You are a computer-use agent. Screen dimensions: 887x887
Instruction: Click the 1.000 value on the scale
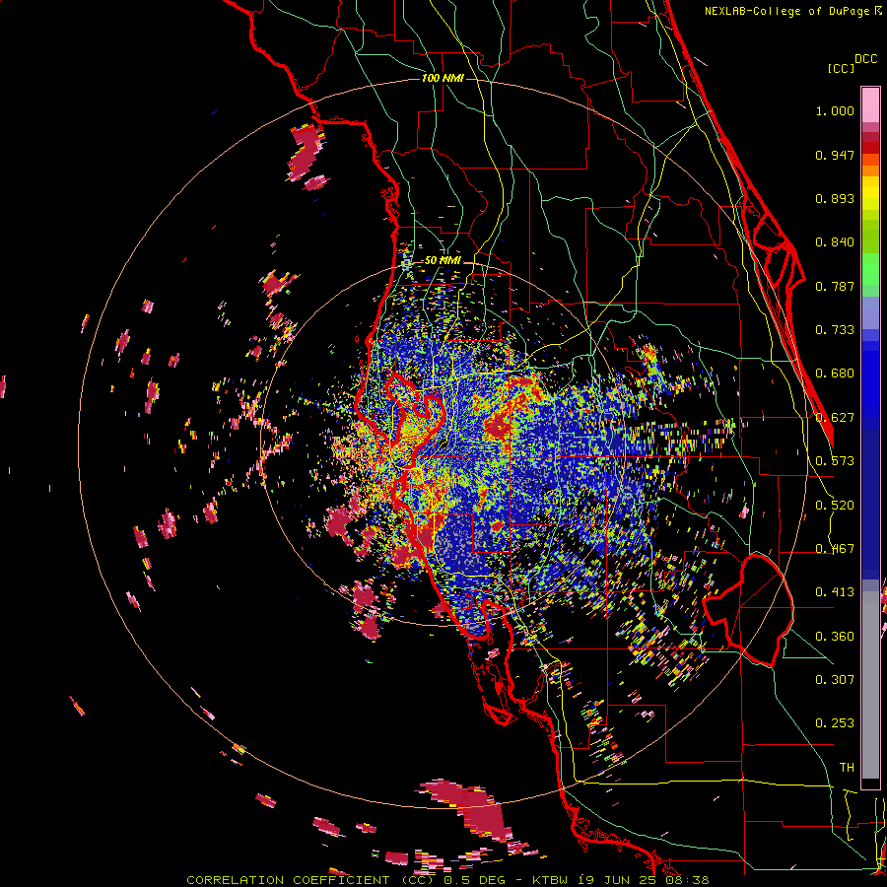835,110
